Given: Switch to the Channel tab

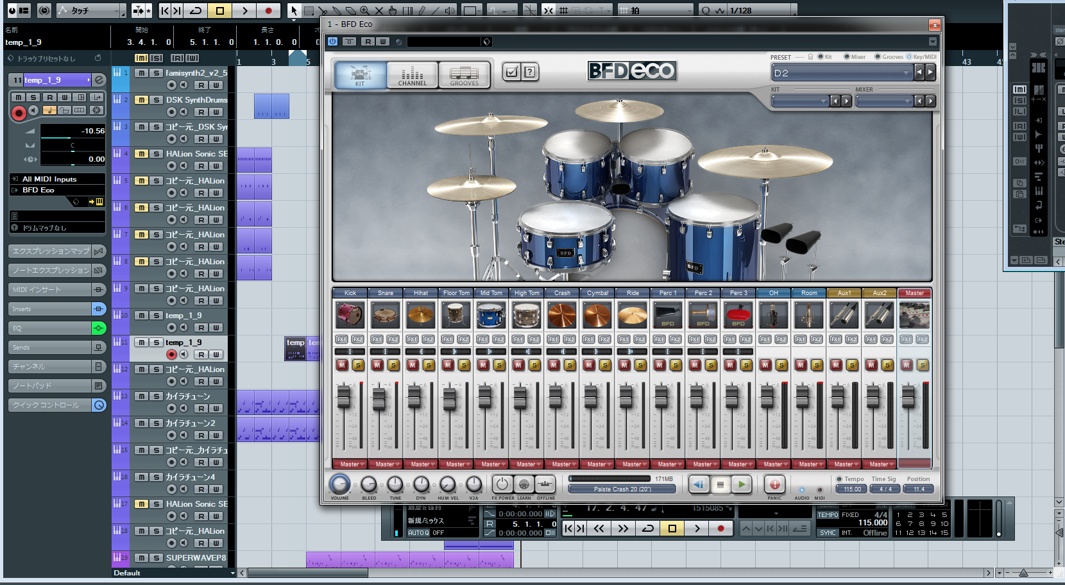Looking at the screenshot, I should (x=413, y=75).
